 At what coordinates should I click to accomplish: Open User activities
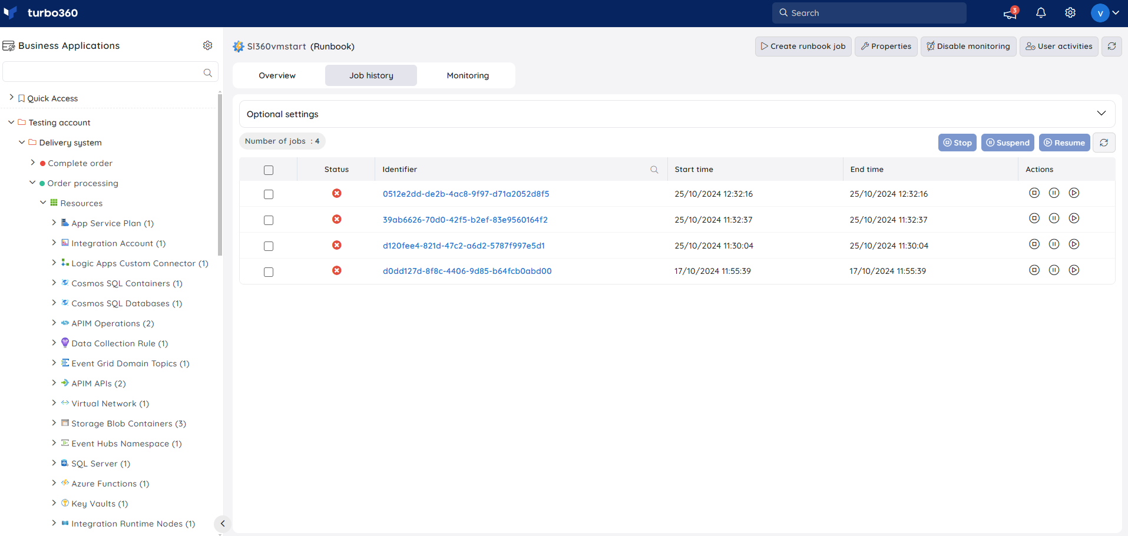(x=1058, y=46)
